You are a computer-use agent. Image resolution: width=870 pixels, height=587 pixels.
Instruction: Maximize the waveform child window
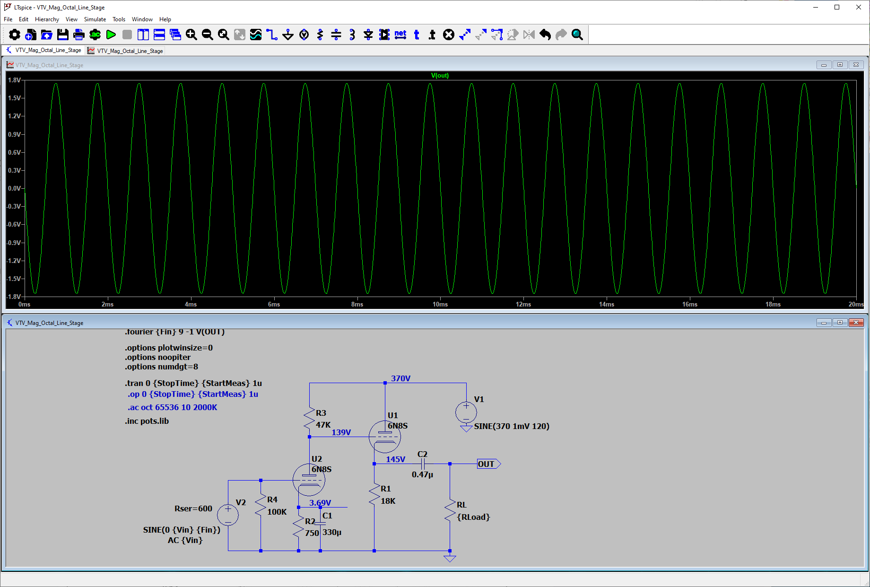tap(840, 65)
